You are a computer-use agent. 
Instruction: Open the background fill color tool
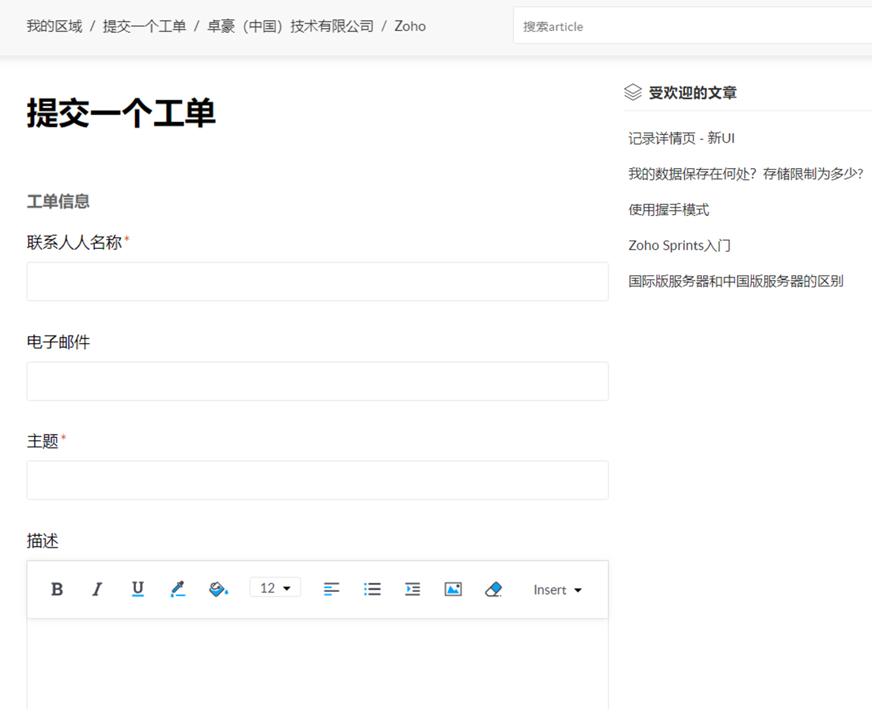tap(218, 589)
